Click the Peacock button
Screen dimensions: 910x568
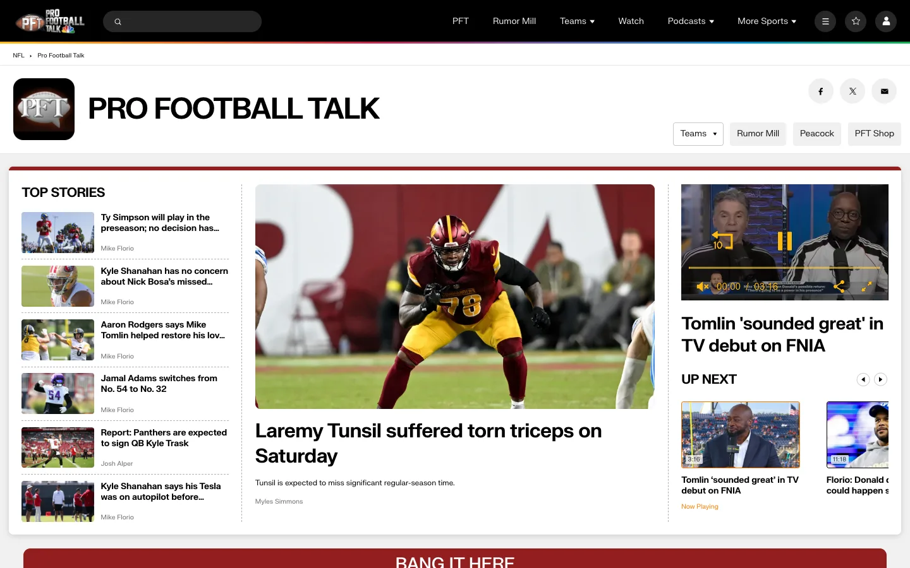817,134
